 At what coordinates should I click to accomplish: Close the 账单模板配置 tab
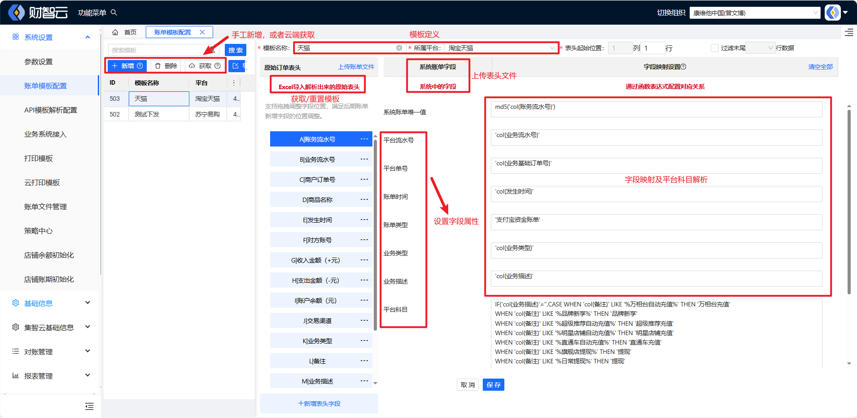point(202,32)
